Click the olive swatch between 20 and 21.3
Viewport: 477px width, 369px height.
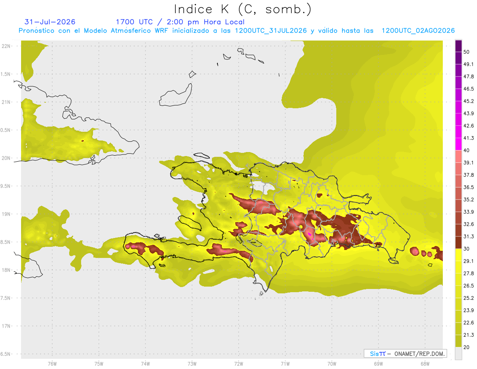tap(458, 341)
